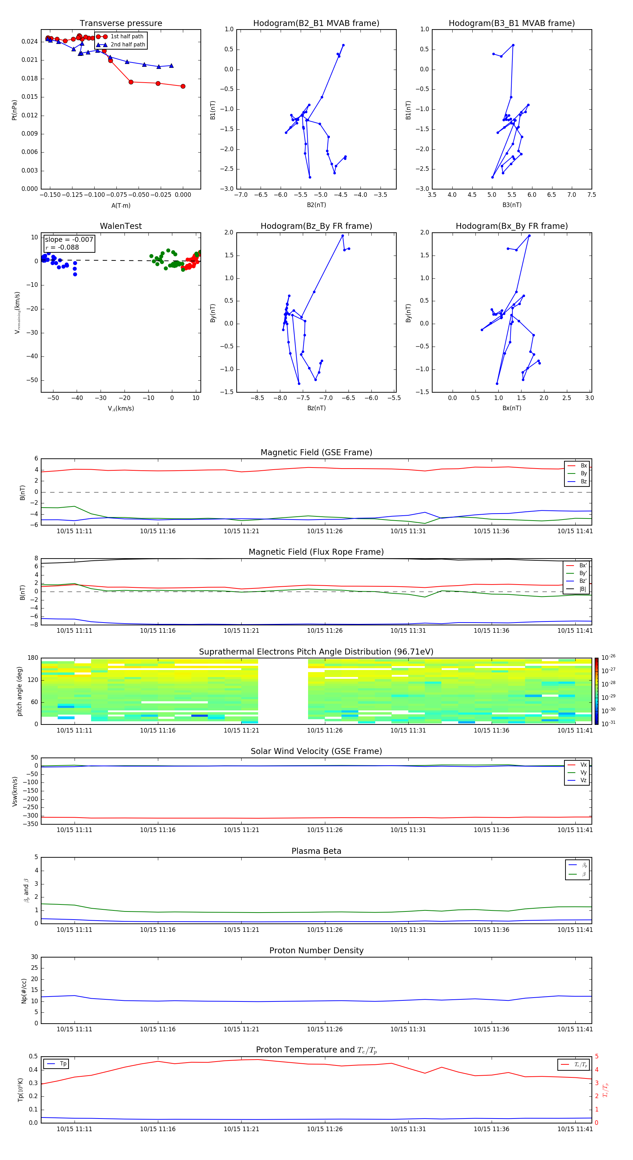Click the 'B3(nT)' axis label
Viewport: 633px width, 1160px height.
[512, 205]
